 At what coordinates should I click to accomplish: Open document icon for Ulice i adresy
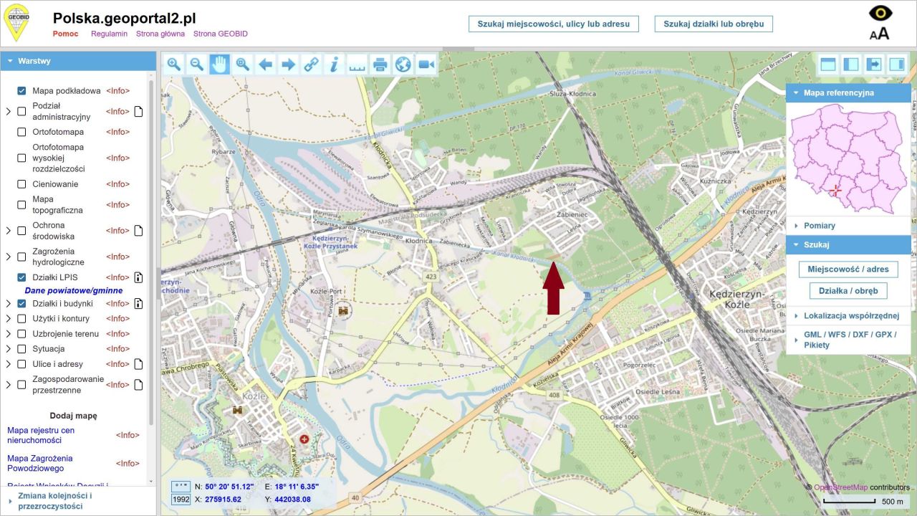(139, 364)
